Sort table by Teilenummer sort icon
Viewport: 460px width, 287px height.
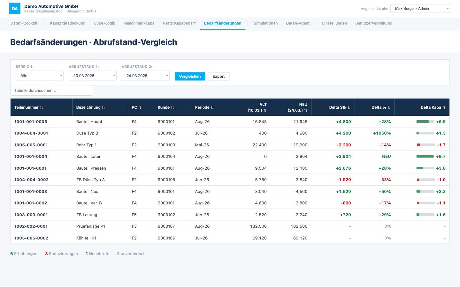(x=42, y=108)
